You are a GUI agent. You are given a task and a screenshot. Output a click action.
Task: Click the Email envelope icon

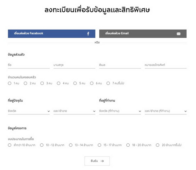(x=178, y=34)
